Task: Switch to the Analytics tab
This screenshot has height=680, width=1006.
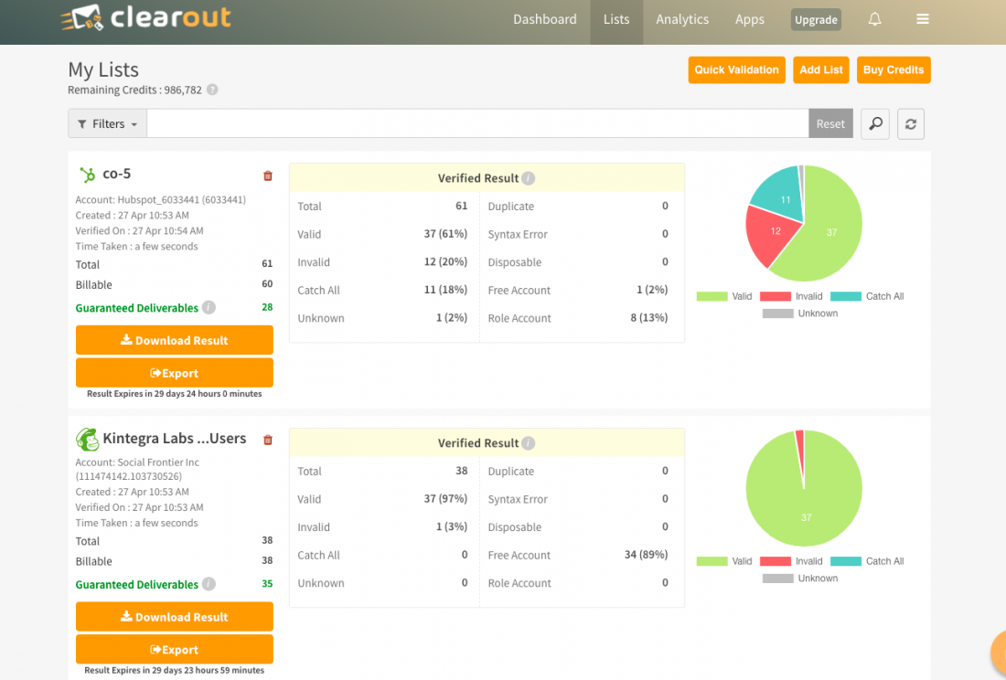Action: [681, 19]
